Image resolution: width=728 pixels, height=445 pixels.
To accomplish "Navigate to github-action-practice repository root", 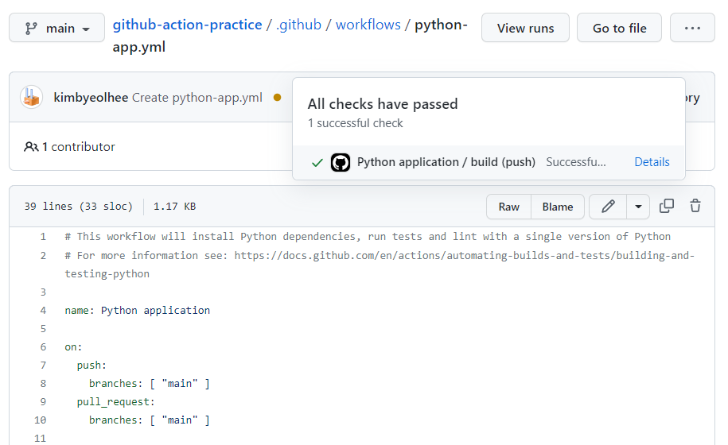I will 187,25.
